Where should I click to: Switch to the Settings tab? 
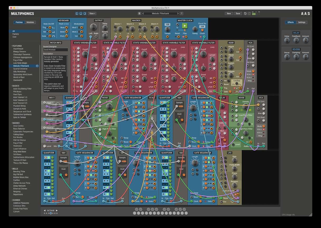(302, 22)
